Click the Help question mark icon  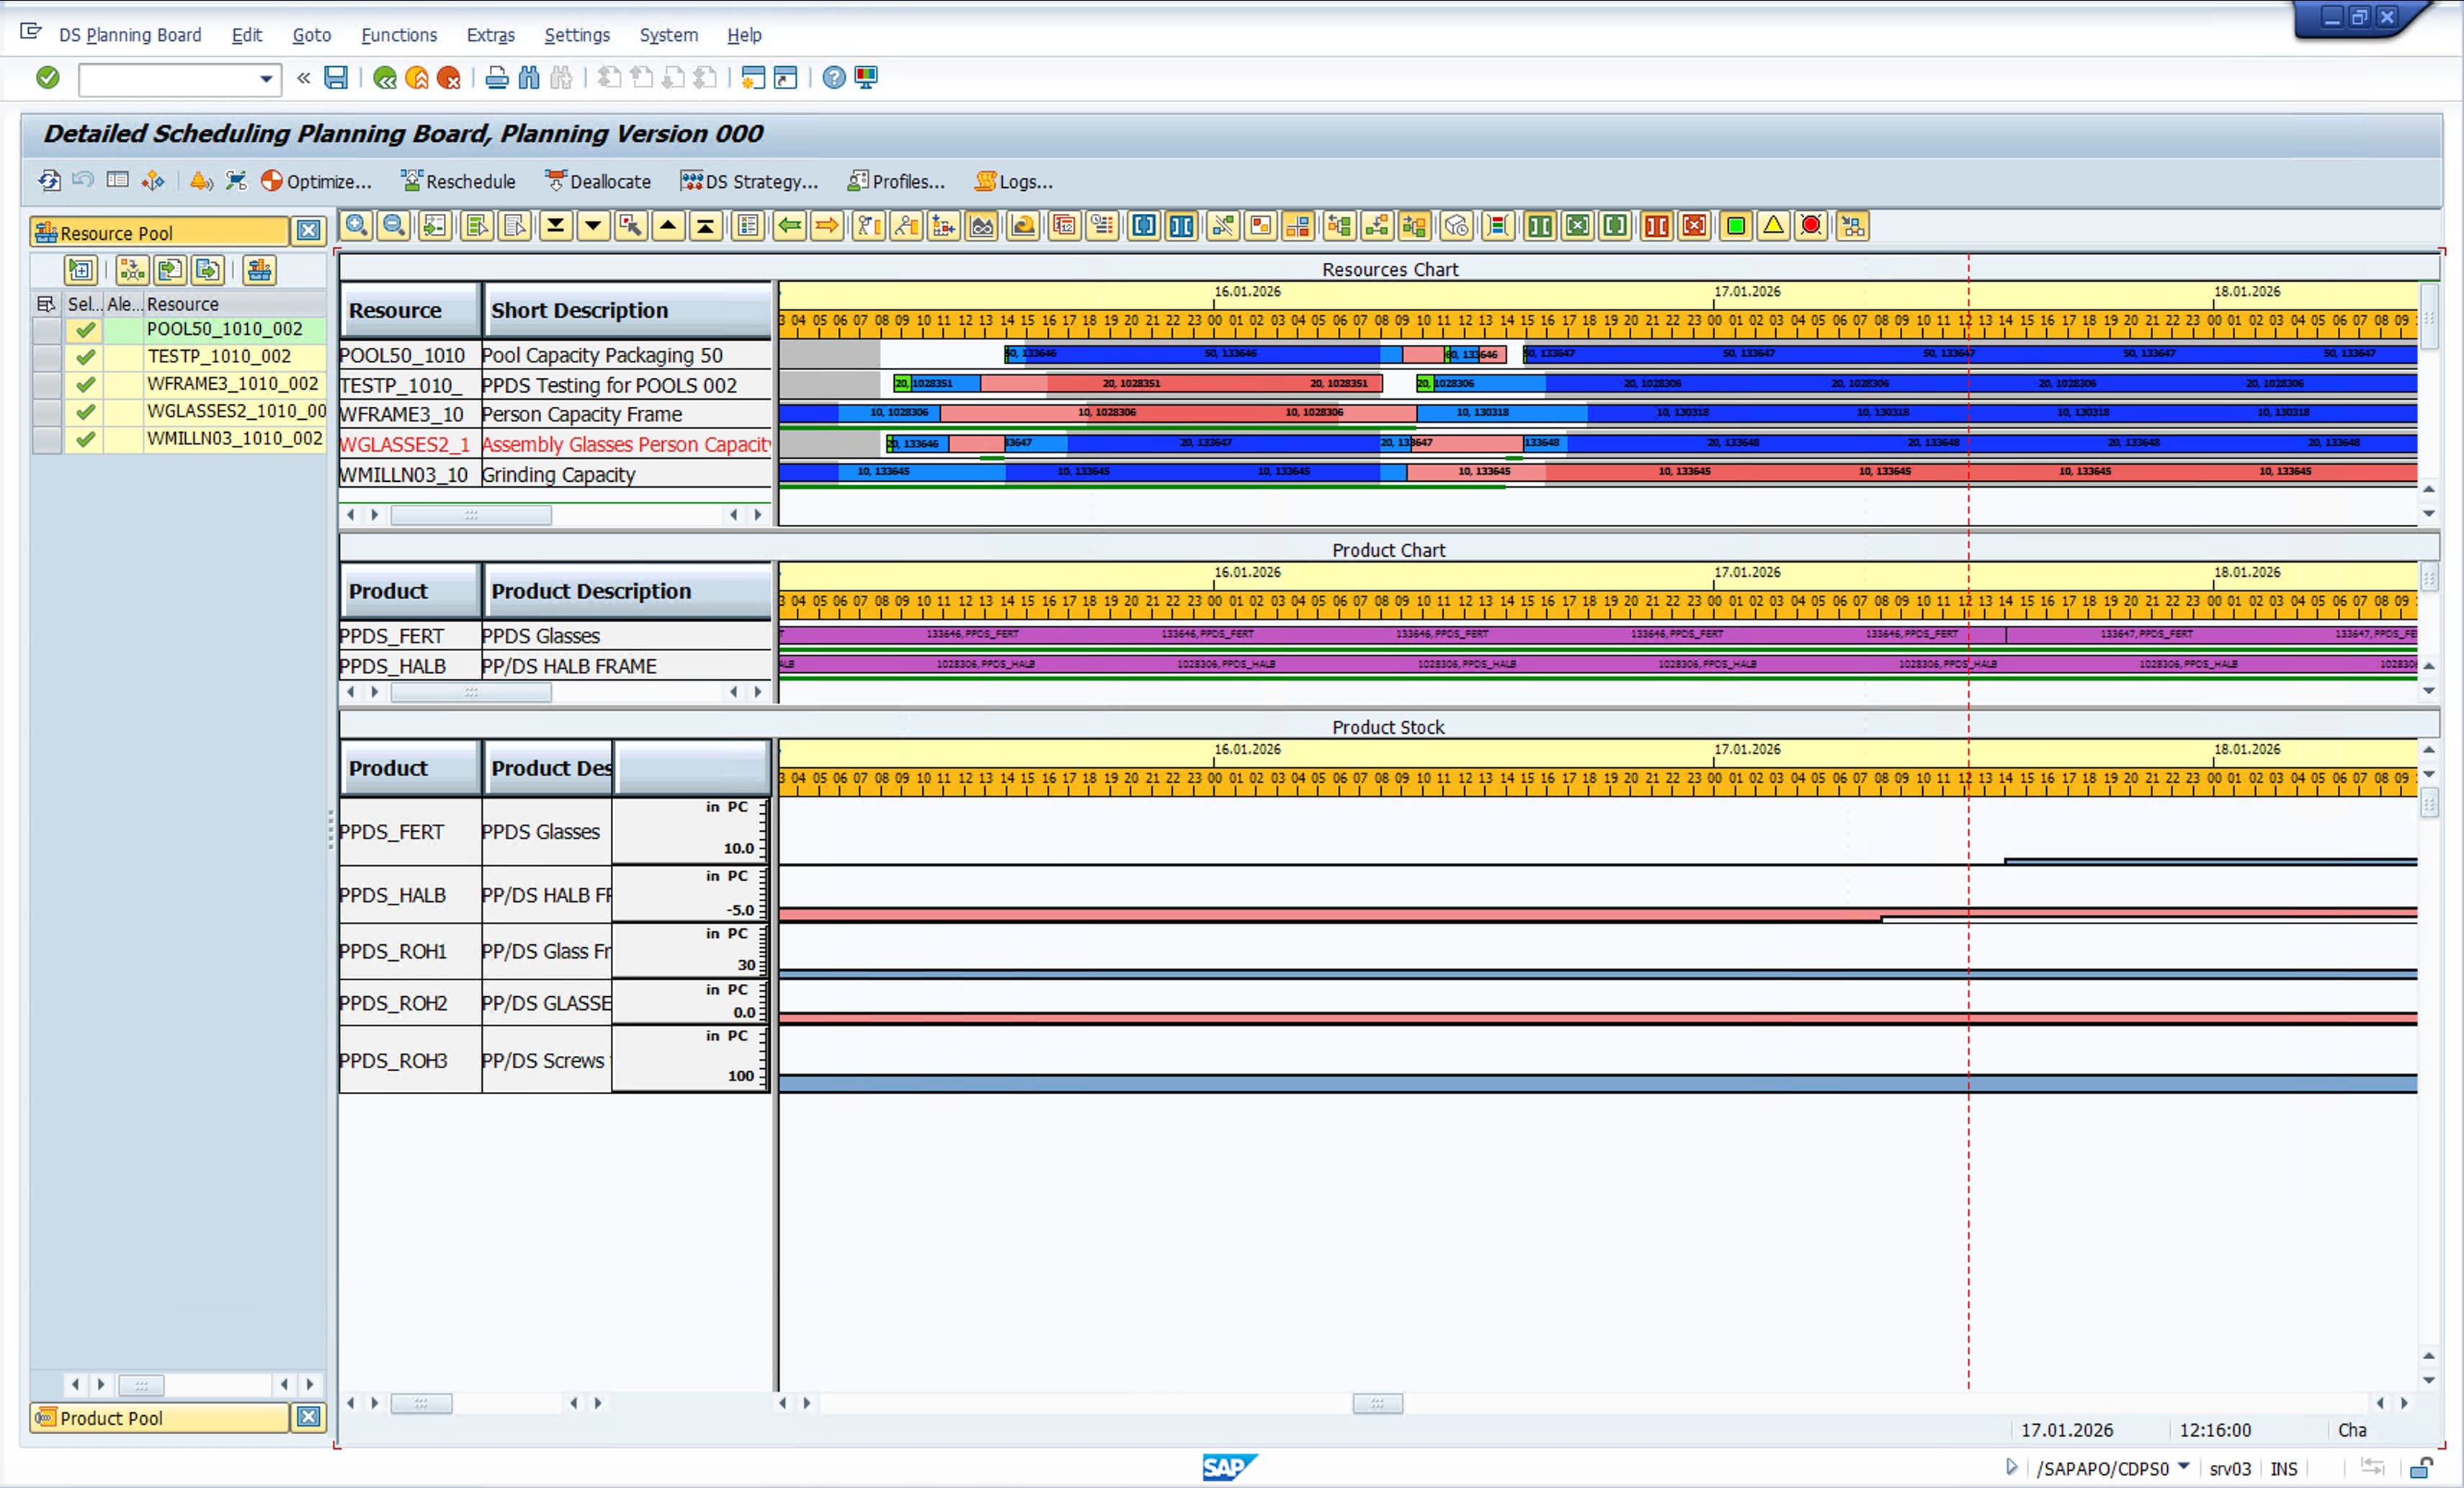pos(834,78)
